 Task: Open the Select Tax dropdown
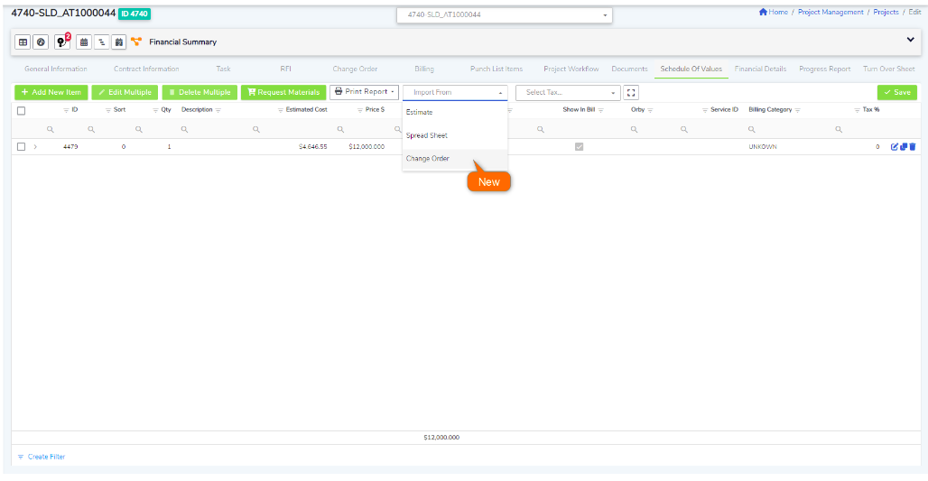(568, 92)
